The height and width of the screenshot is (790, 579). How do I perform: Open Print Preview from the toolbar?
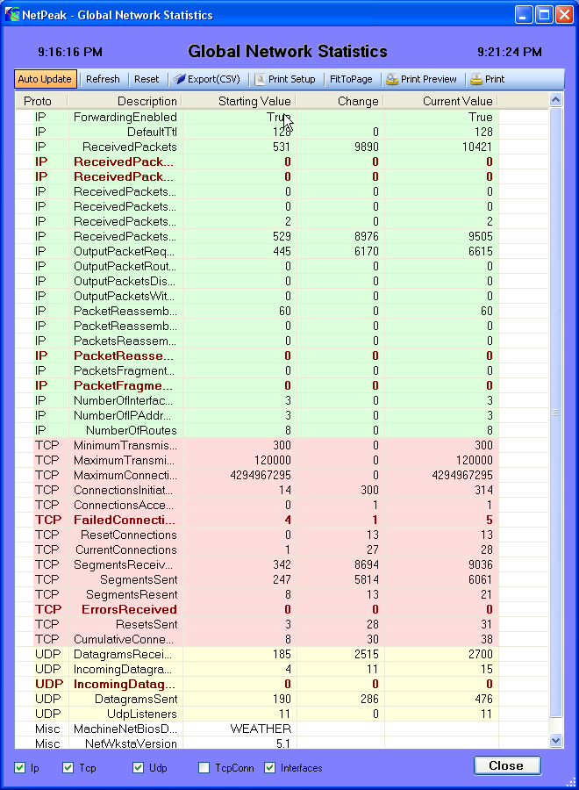[x=421, y=79]
